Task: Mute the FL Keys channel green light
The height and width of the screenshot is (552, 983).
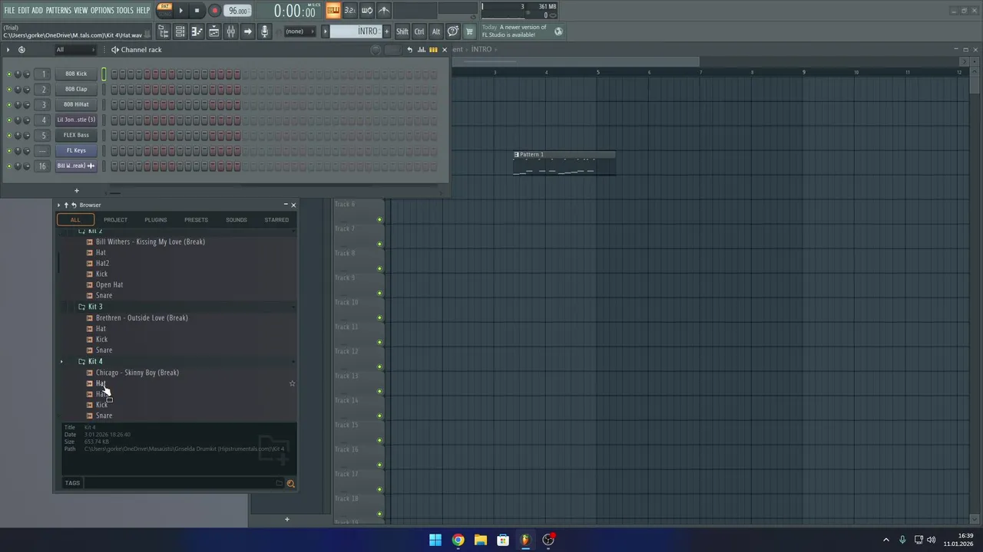Action: pos(9,151)
